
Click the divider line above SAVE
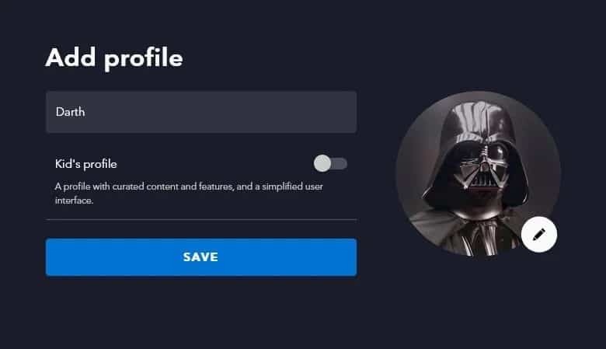point(201,219)
